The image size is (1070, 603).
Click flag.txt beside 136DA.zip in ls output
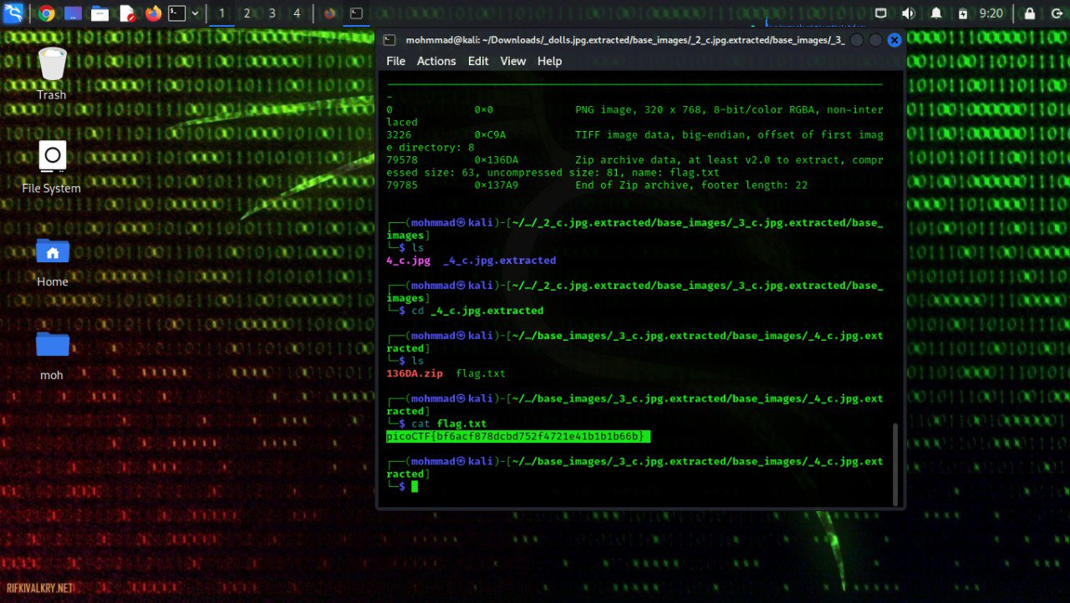481,373
